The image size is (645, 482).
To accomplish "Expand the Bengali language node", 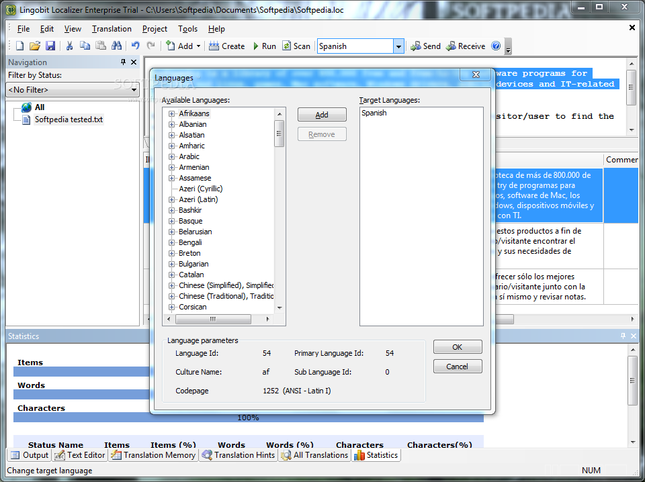I will 171,242.
